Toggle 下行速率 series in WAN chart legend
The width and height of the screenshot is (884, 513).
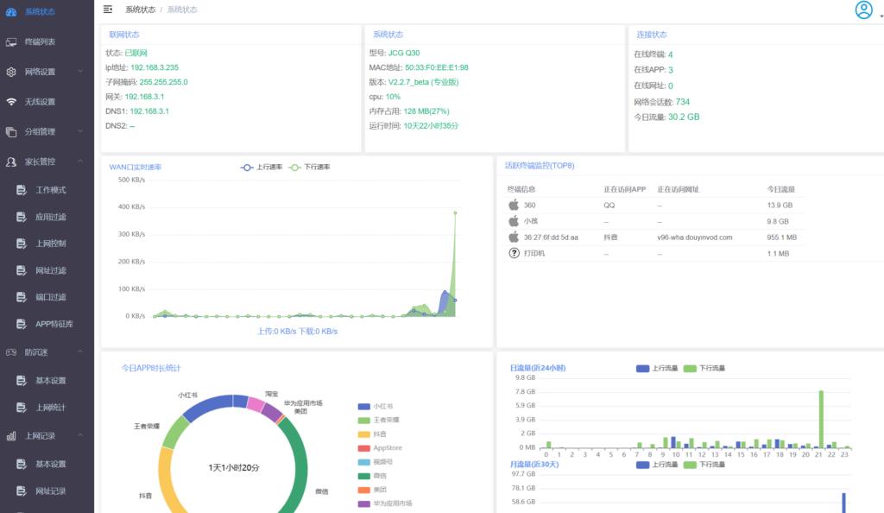[x=309, y=167]
